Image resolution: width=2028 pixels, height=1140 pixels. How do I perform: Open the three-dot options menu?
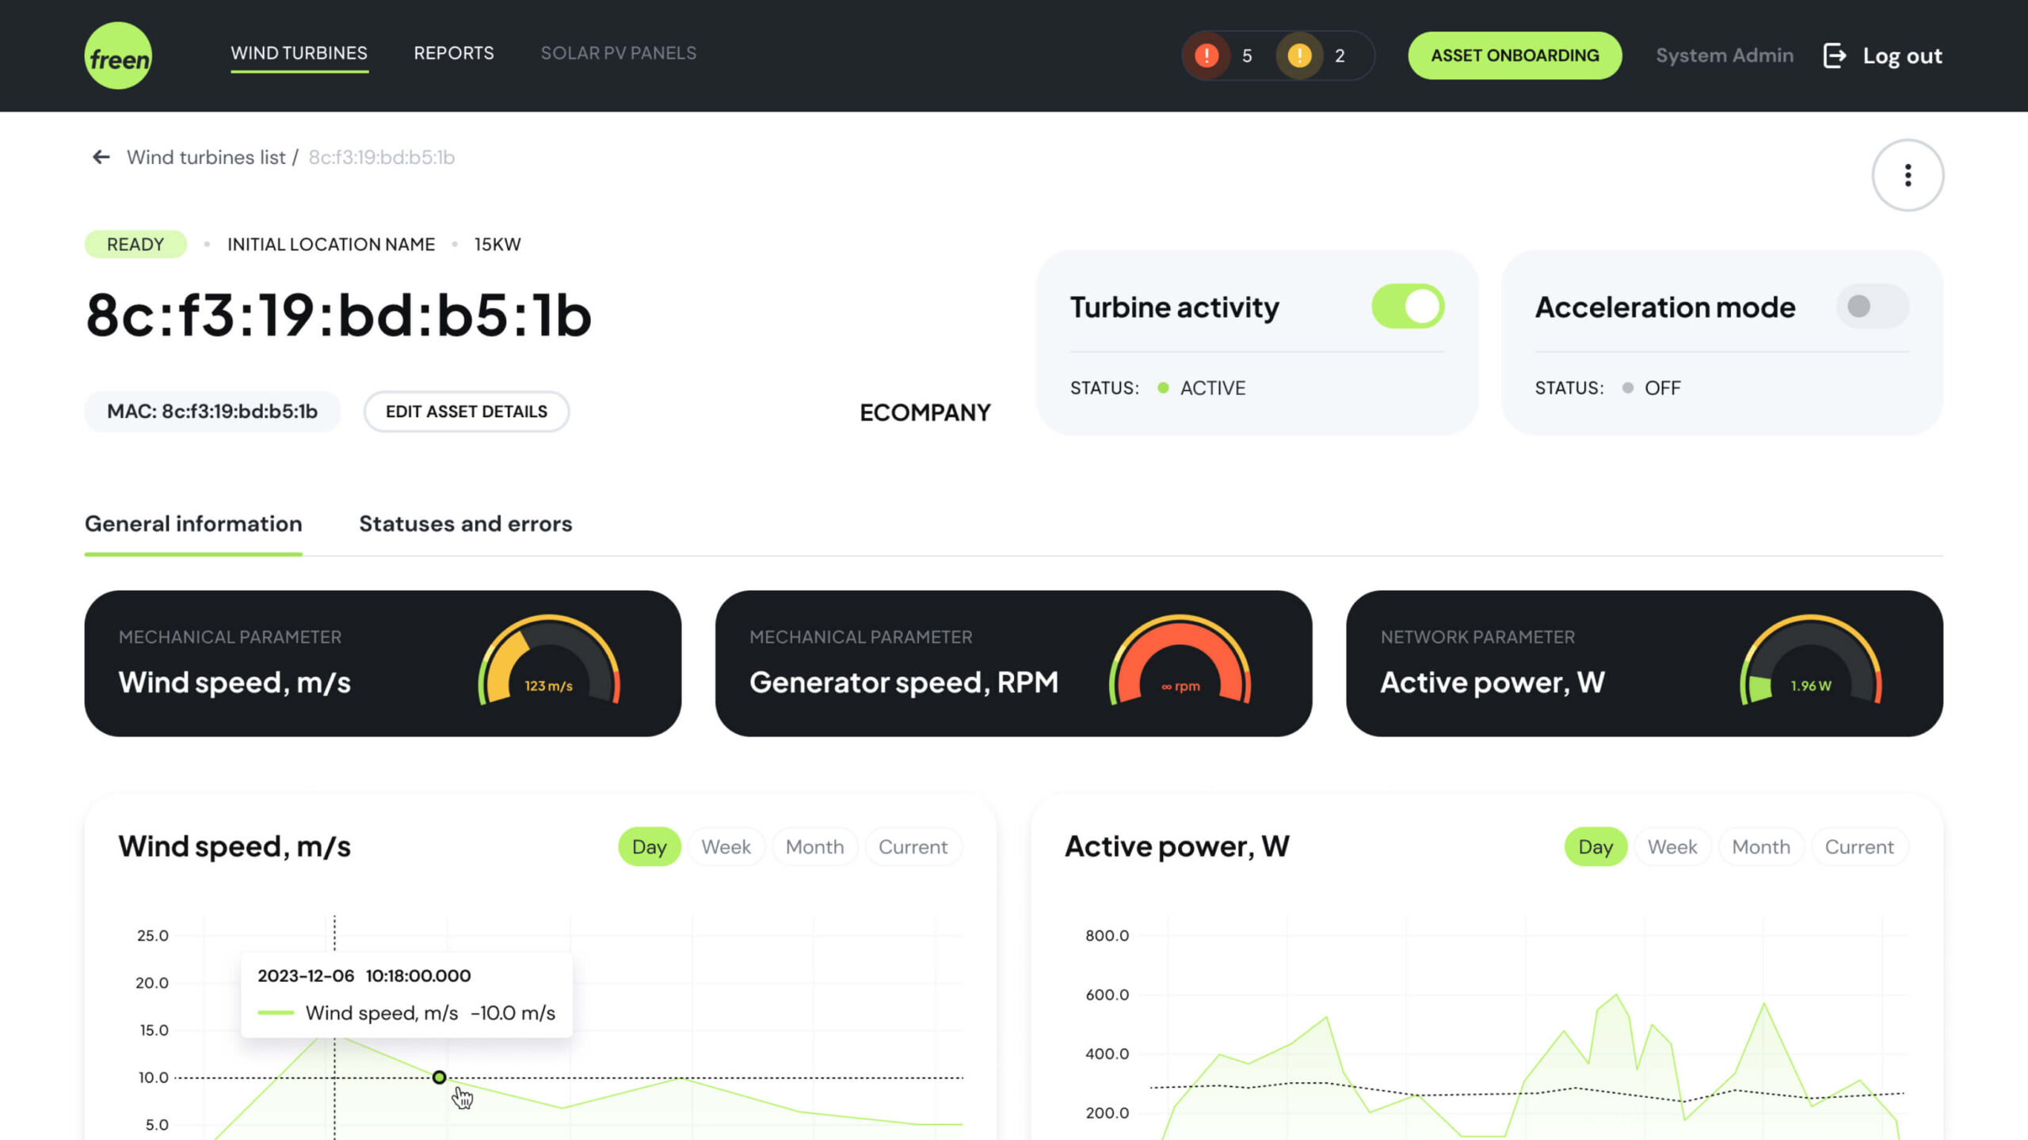click(1908, 175)
